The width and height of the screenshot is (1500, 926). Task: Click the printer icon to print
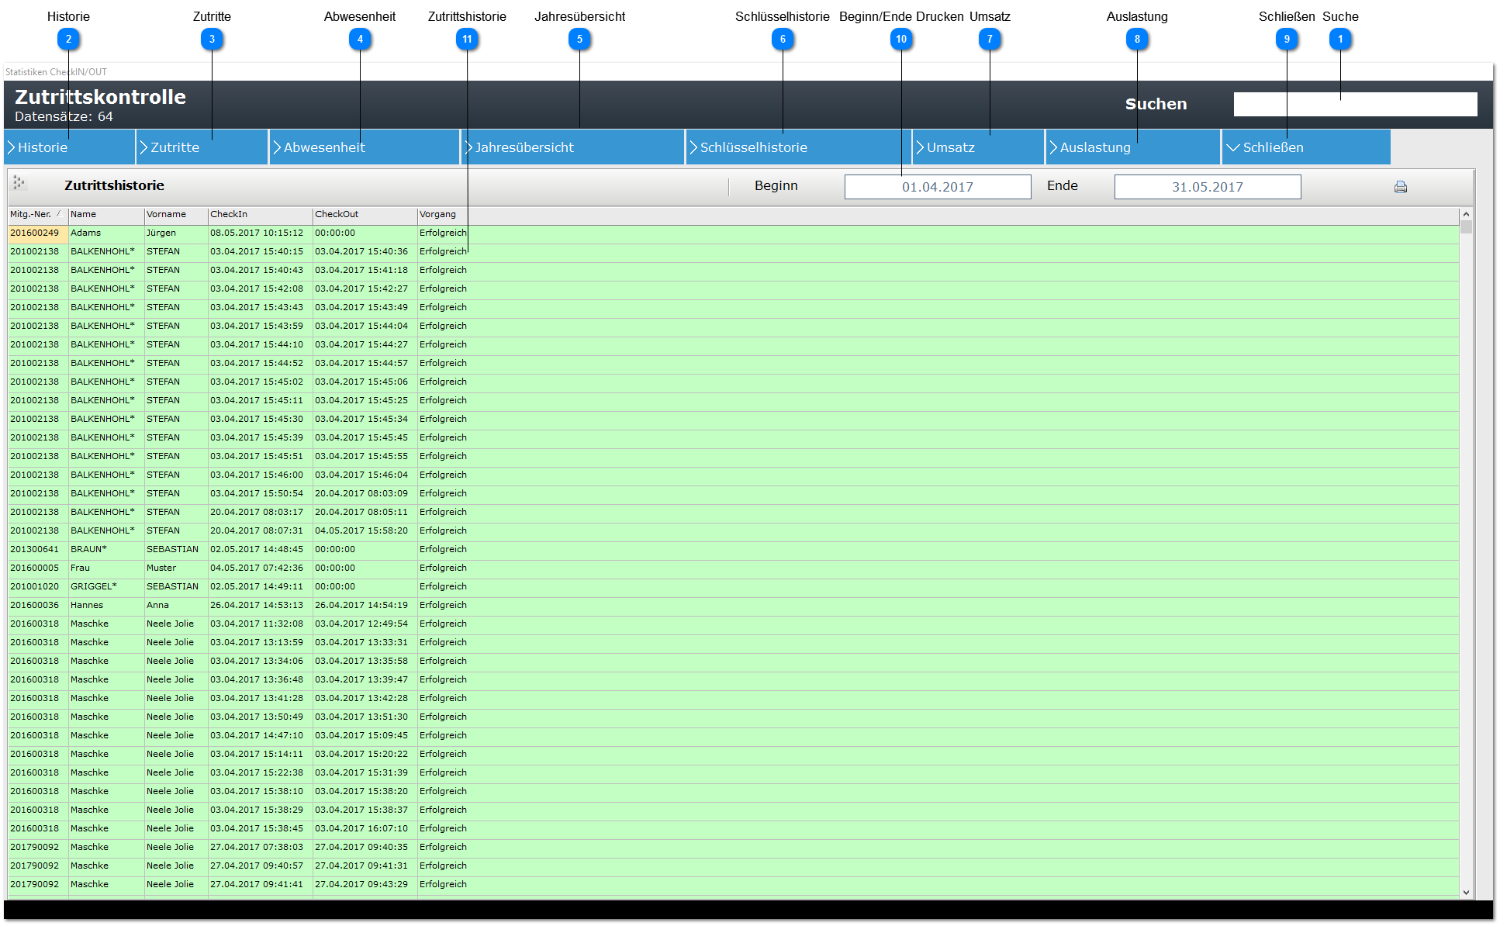[1400, 187]
